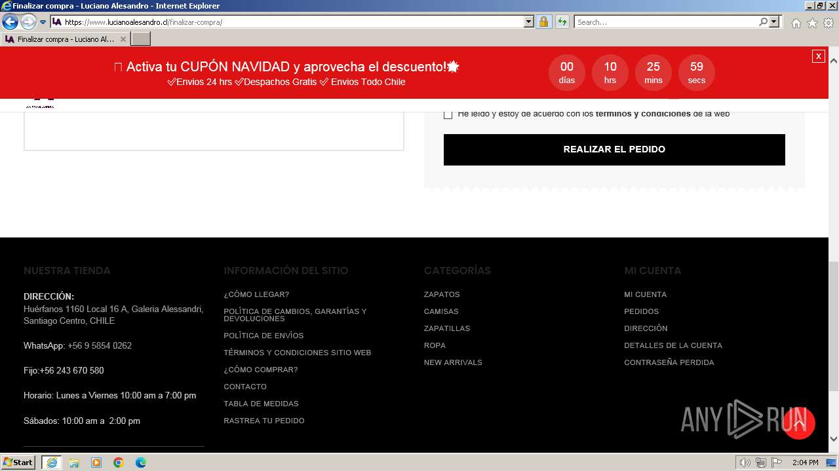Open the recent pages dropdown arrow
Screen dimensions: 839x471
click(x=43, y=22)
